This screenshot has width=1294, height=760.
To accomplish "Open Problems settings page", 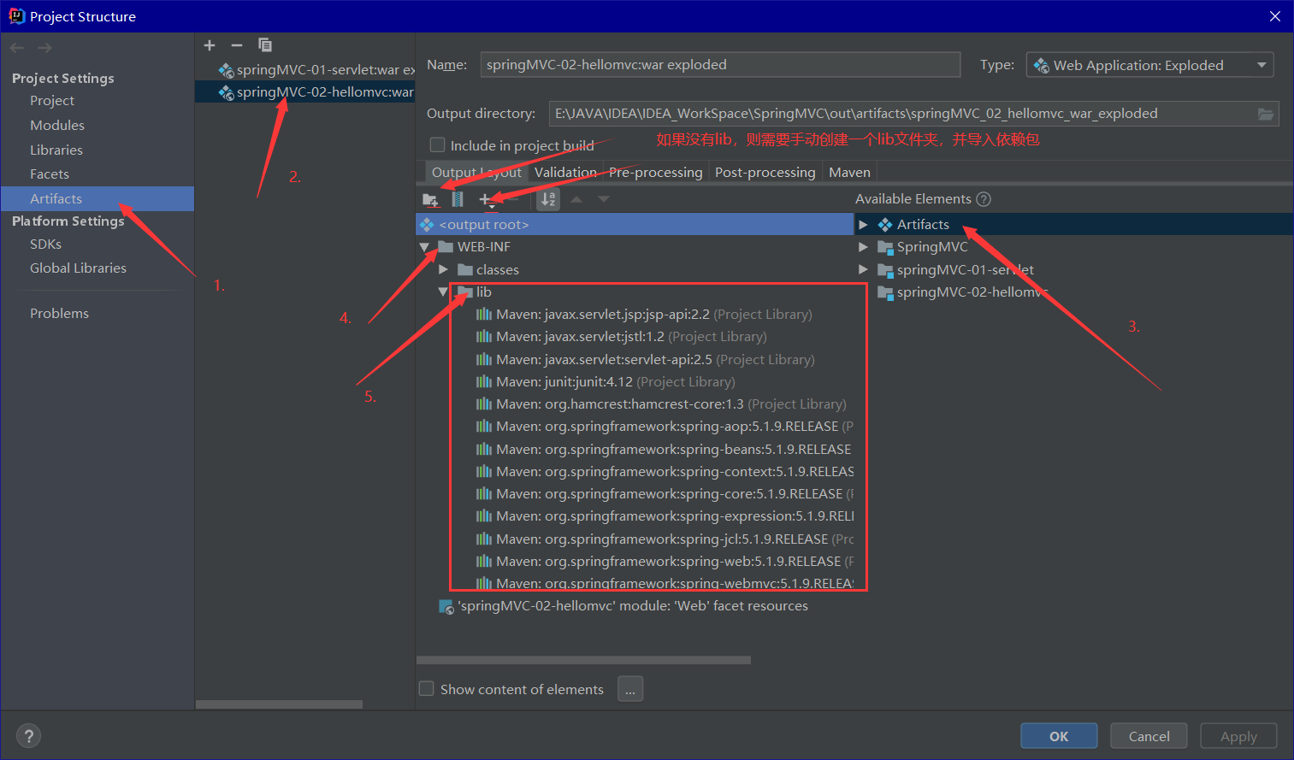I will [59, 314].
